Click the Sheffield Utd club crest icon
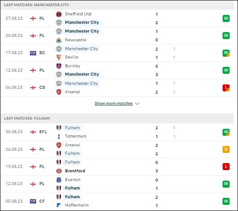 (x=59, y=14)
